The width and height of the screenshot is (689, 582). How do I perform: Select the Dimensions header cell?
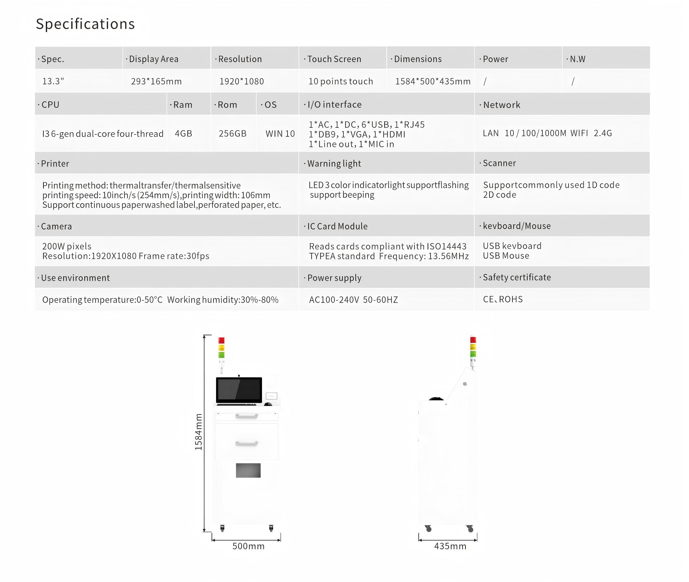(431, 58)
